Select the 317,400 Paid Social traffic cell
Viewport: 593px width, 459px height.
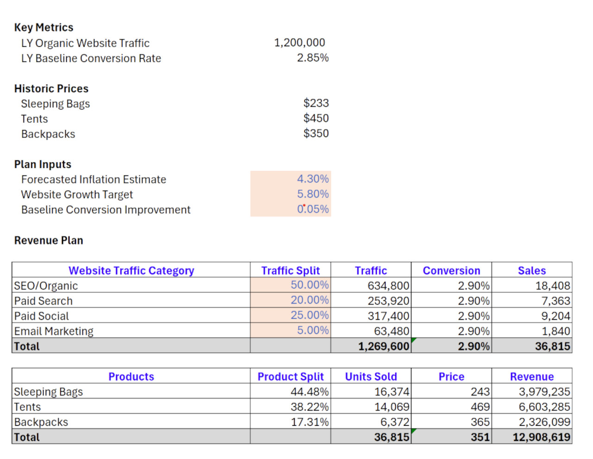[371, 316]
